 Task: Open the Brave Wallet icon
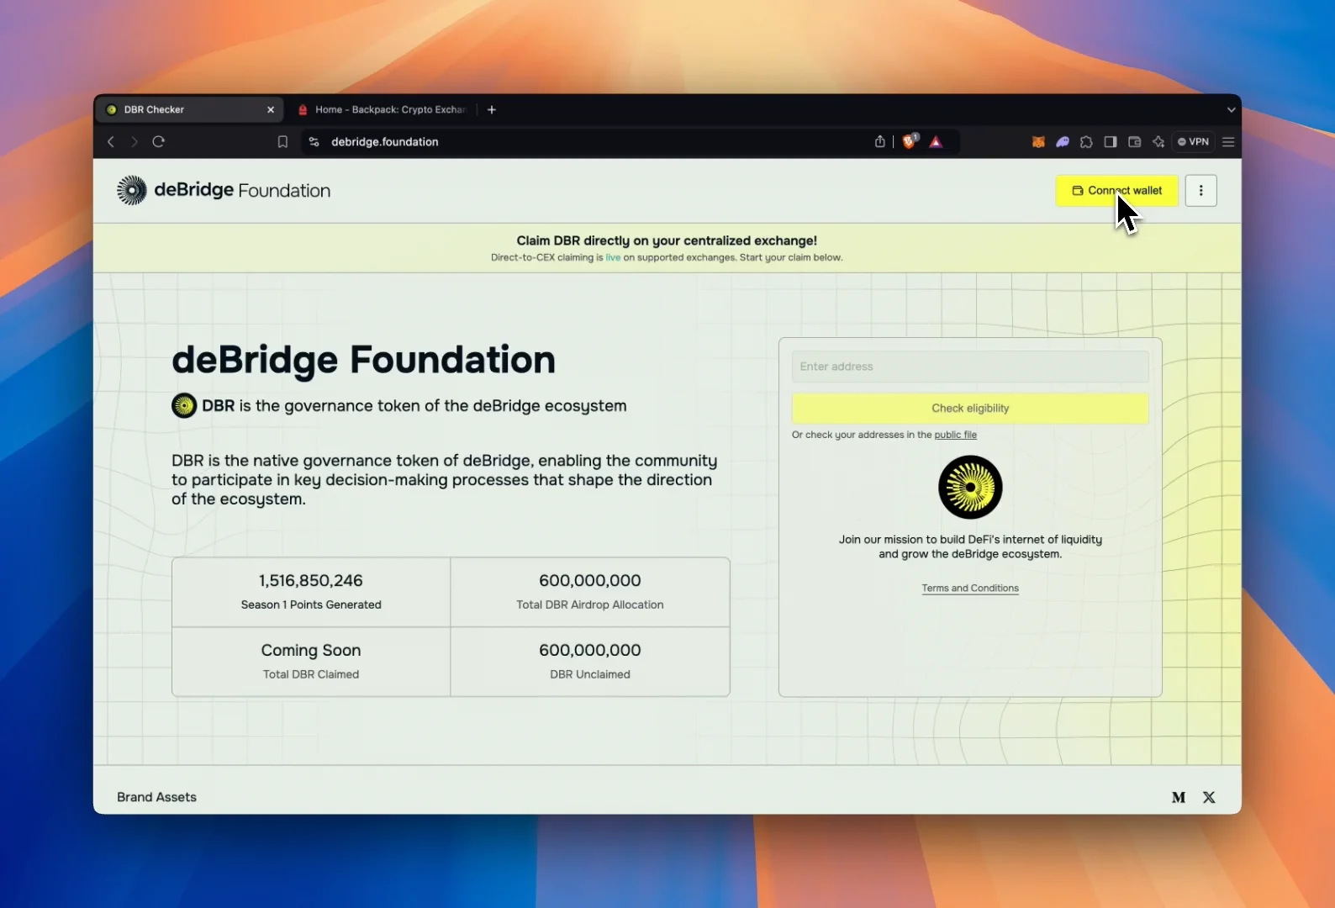click(x=1134, y=142)
